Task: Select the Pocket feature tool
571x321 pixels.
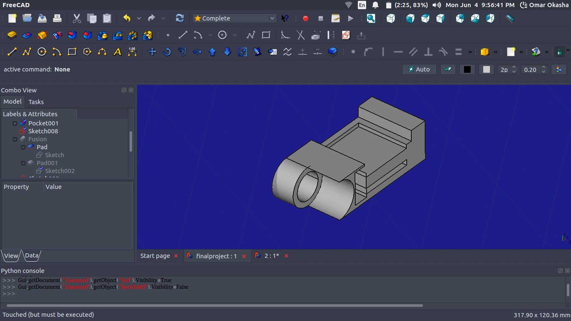Action: click(27, 35)
